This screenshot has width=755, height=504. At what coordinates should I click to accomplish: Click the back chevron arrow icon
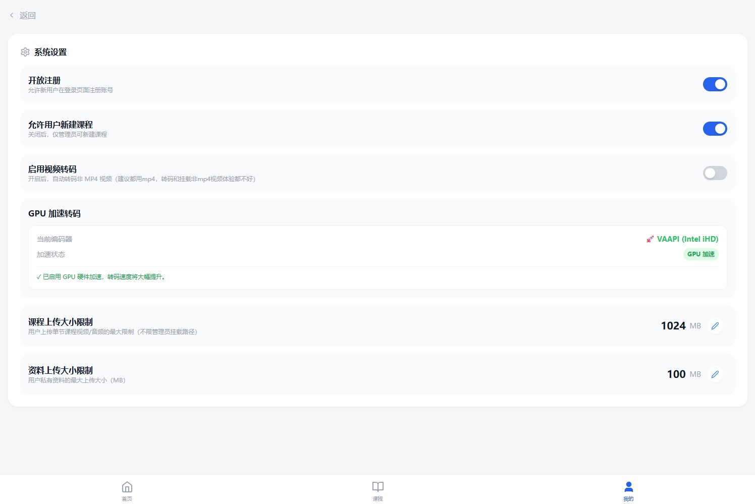pyautogui.click(x=12, y=16)
